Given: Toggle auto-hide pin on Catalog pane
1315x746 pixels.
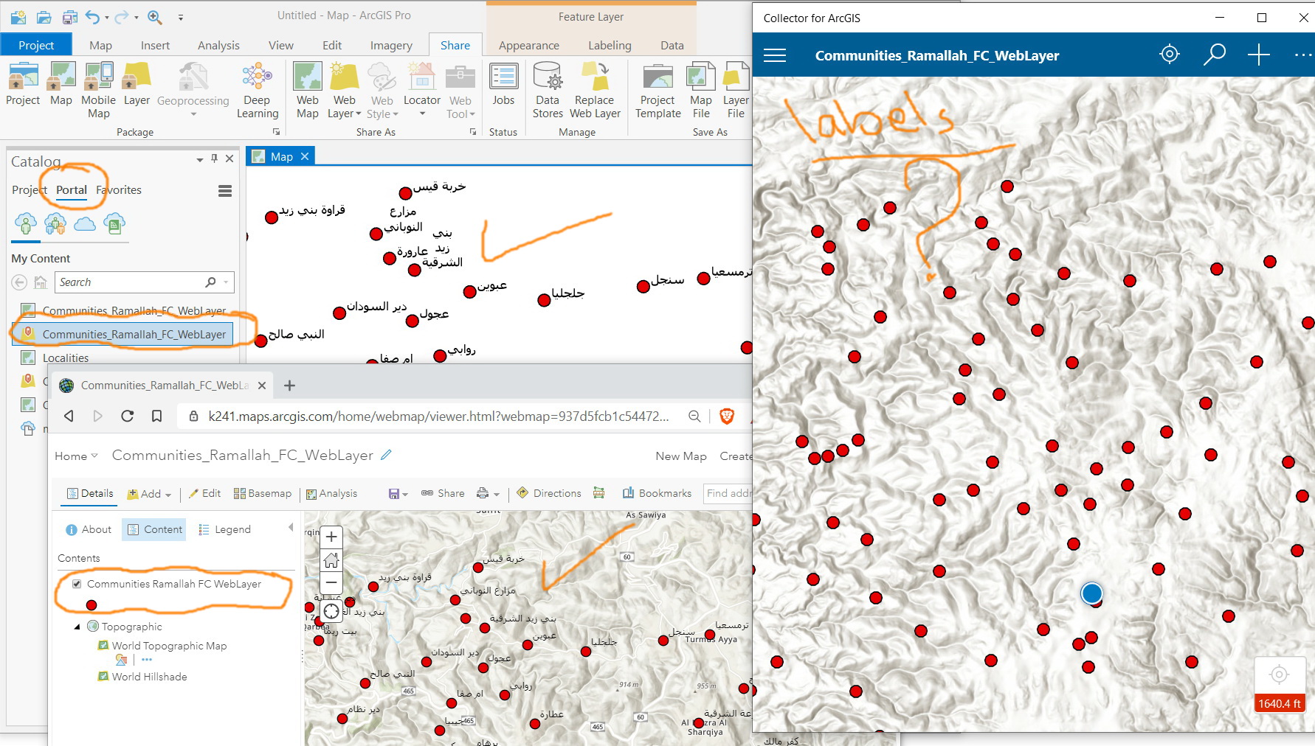Looking at the screenshot, I should [215, 158].
